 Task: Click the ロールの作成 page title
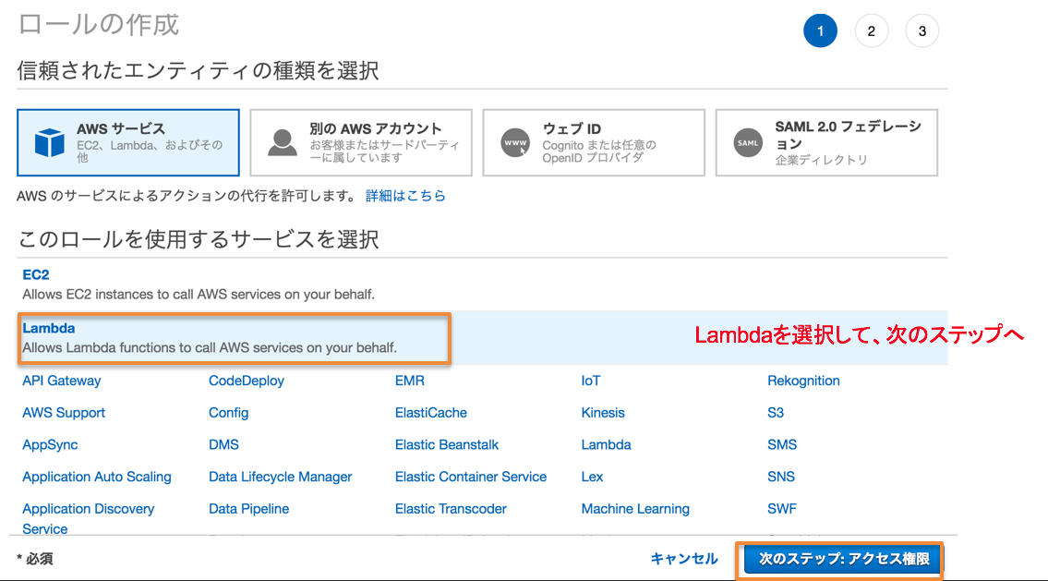pos(98,26)
